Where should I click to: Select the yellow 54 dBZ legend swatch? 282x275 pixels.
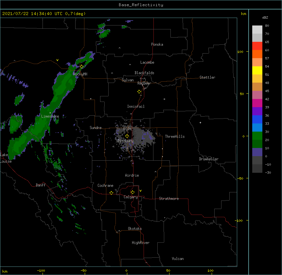[257, 70]
